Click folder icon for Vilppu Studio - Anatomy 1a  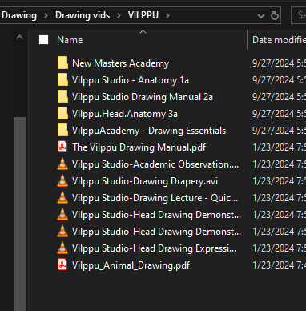tap(62, 80)
